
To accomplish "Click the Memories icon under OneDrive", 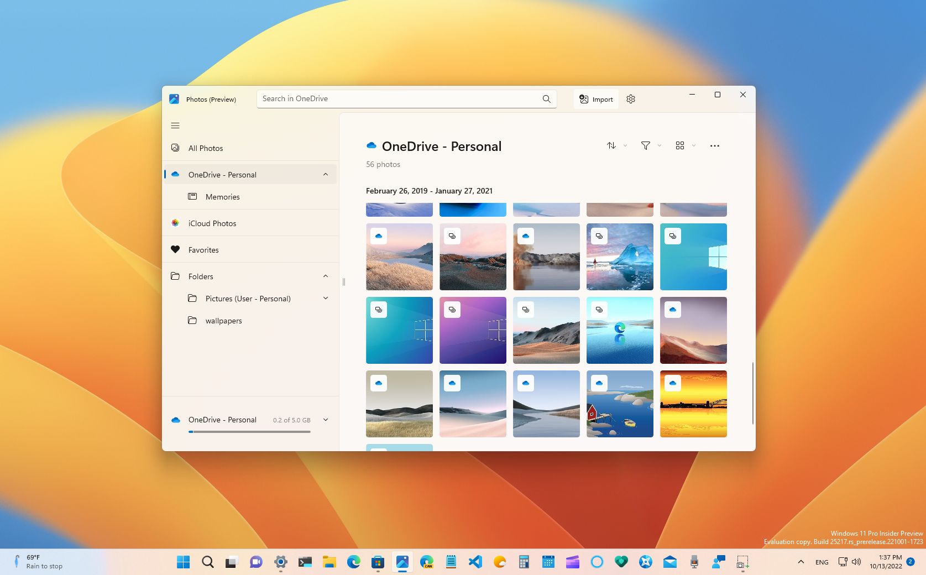I will tap(192, 196).
